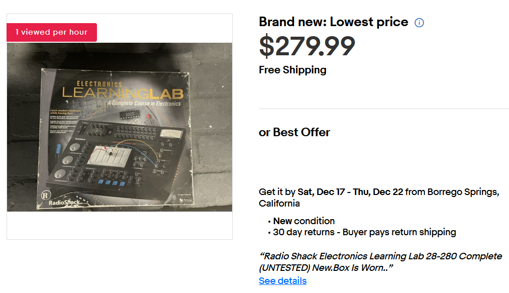Click the seller's quoted item description
This screenshot has height=293, width=509.
(x=380, y=262)
